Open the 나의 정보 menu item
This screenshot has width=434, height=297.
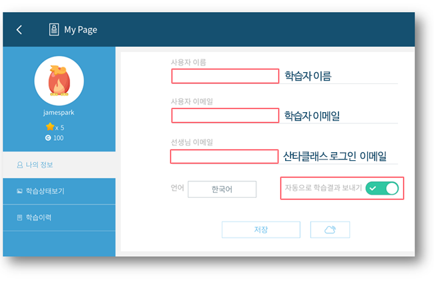pos(59,165)
